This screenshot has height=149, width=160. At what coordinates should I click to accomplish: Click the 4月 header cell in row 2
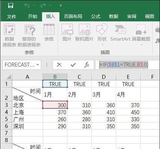pyautogui.click(x=128, y=94)
